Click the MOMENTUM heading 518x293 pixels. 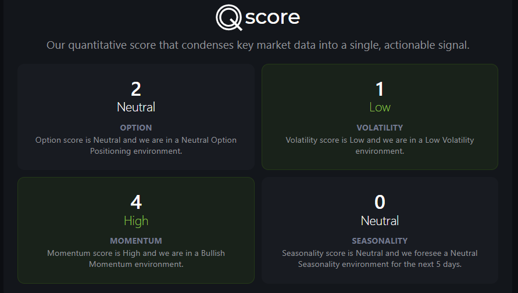point(136,241)
